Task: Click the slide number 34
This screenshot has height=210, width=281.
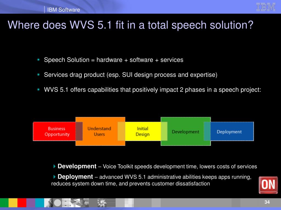Action: pos(267,202)
